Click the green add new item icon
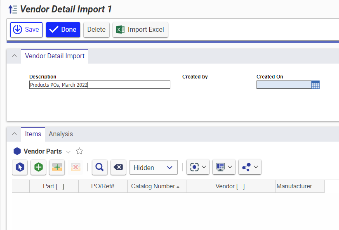339x230 pixels. coord(38,167)
